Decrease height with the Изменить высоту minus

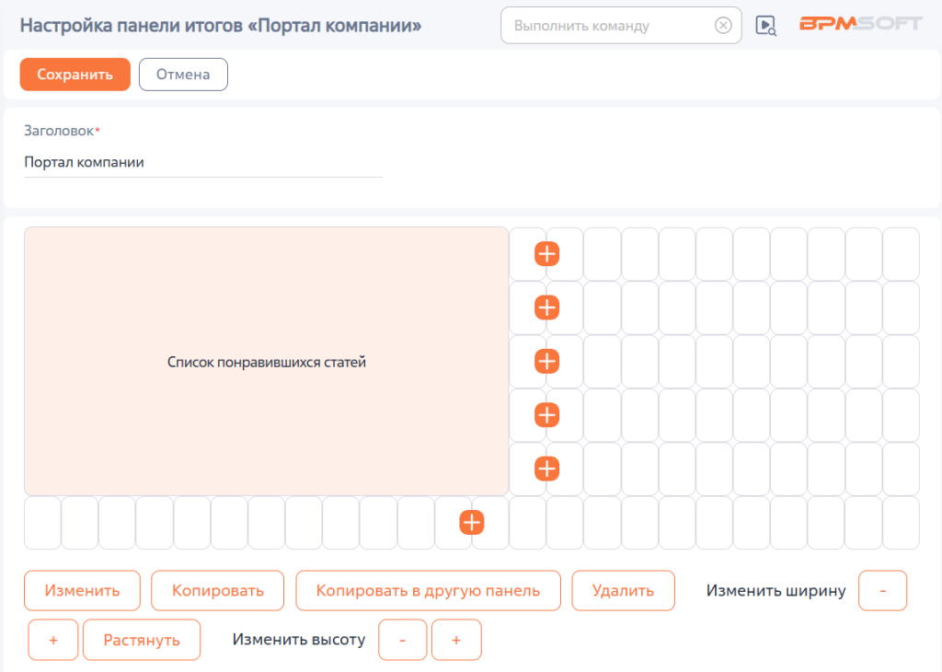(x=403, y=640)
